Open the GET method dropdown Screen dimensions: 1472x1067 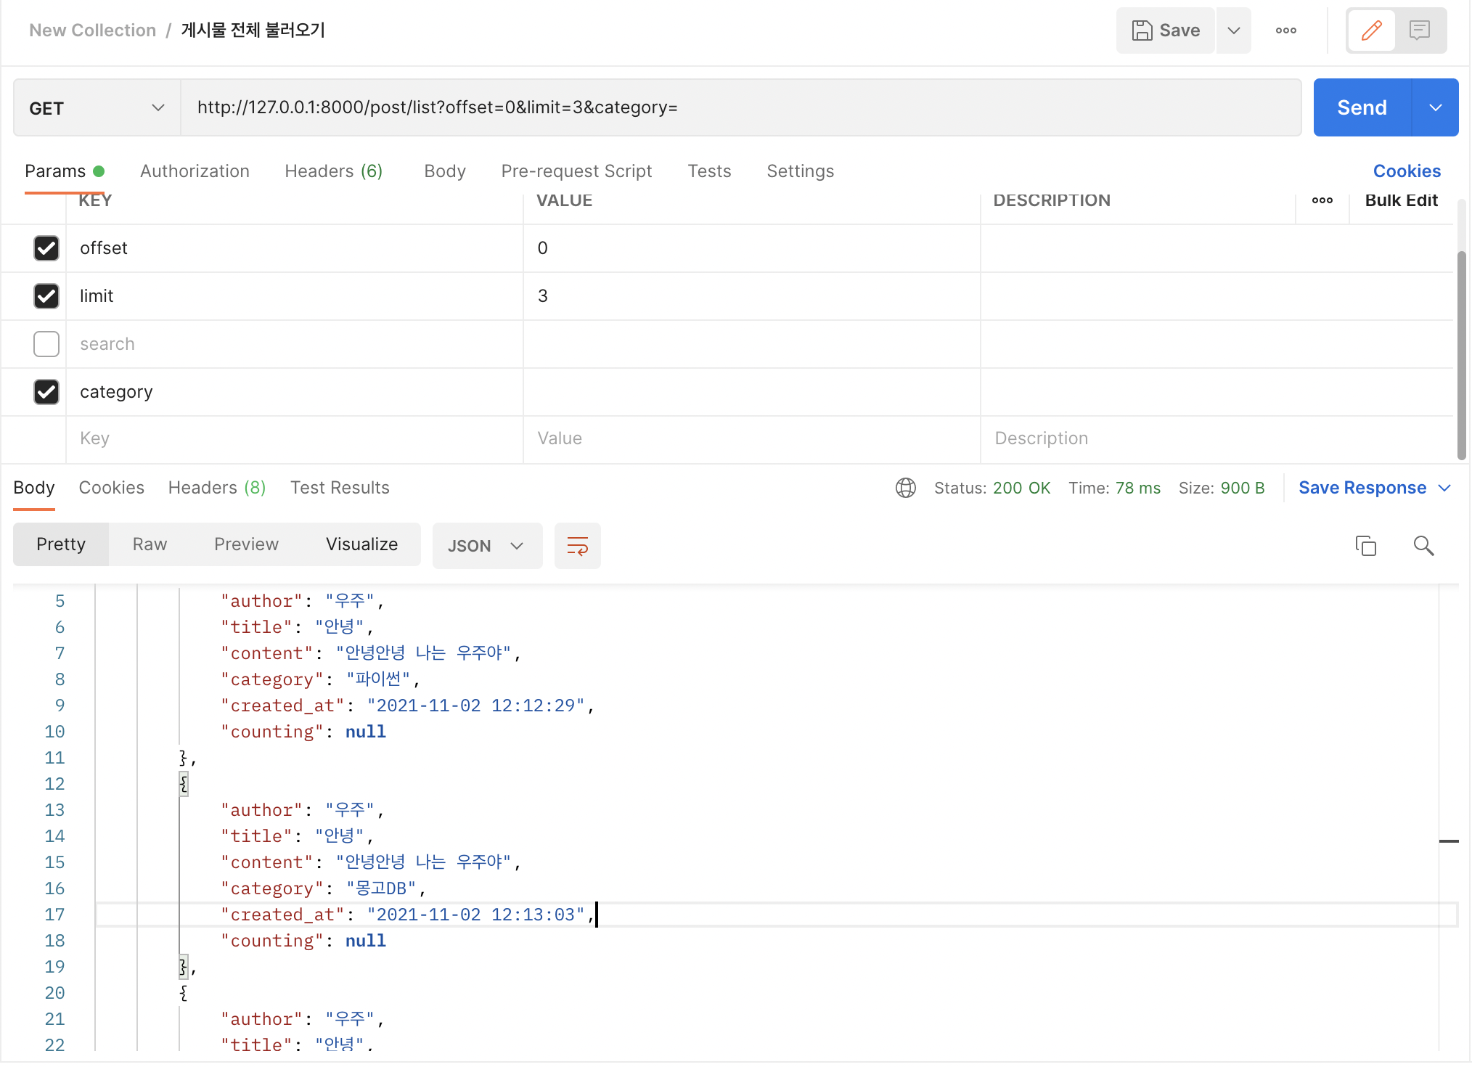pos(97,108)
